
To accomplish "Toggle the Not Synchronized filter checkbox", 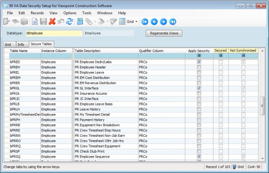I will pyautogui.click(x=243, y=55).
